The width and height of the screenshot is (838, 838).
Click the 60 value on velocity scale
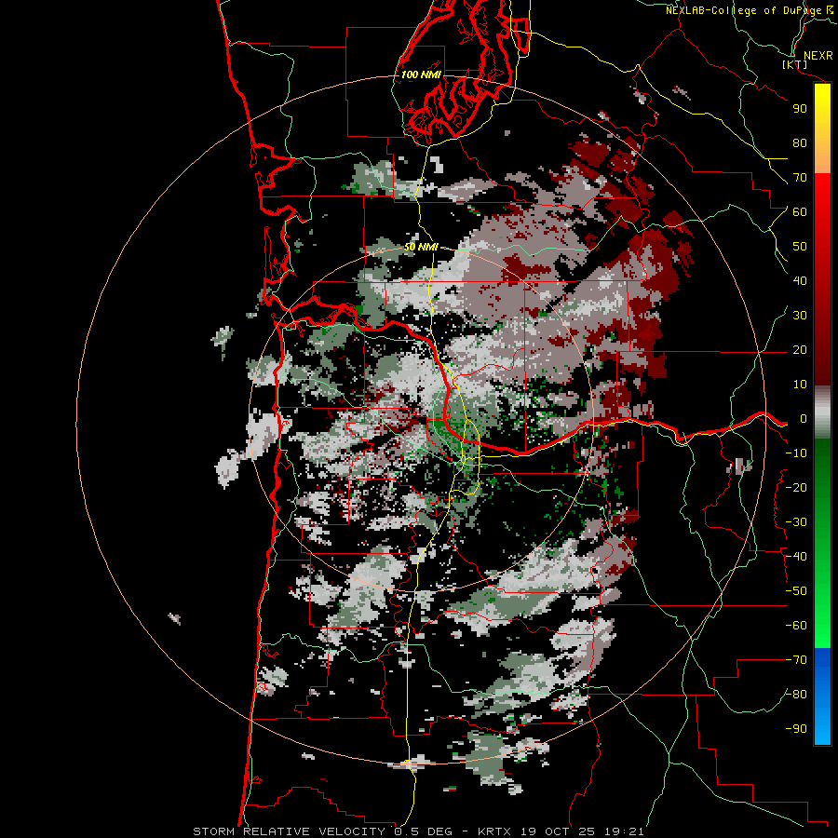point(800,212)
